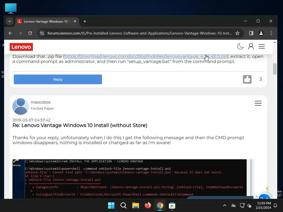Open File Explorer from taskbar

tap(135, 205)
